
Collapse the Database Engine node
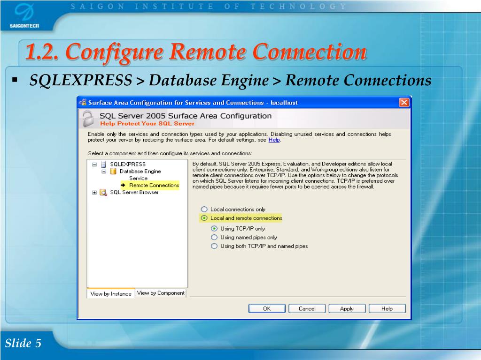click(104, 172)
